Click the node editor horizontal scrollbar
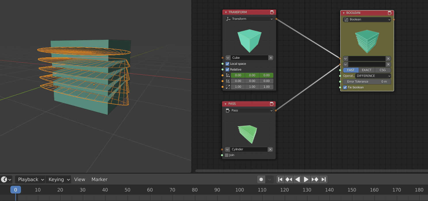 (x=312, y=171)
